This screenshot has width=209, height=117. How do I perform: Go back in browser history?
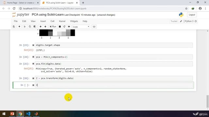pos(4,8)
